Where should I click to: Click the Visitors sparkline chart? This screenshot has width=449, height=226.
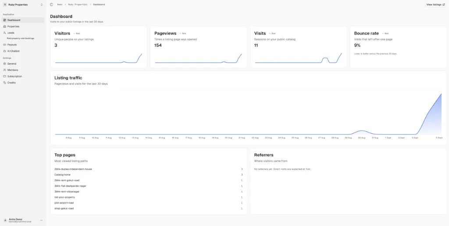pos(99,58)
